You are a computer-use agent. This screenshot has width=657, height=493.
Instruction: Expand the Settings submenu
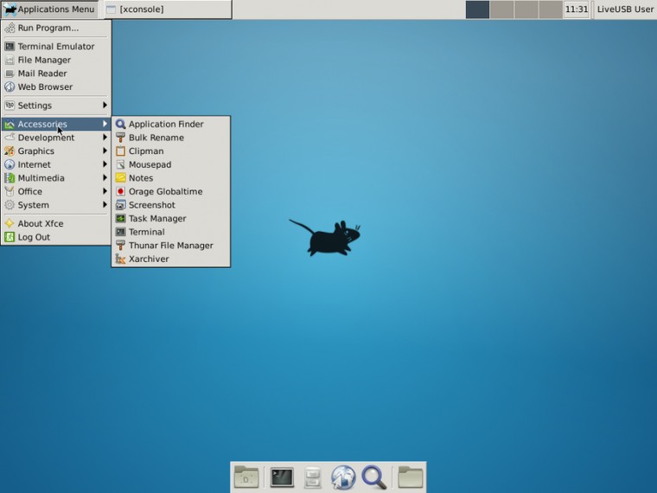(x=56, y=106)
